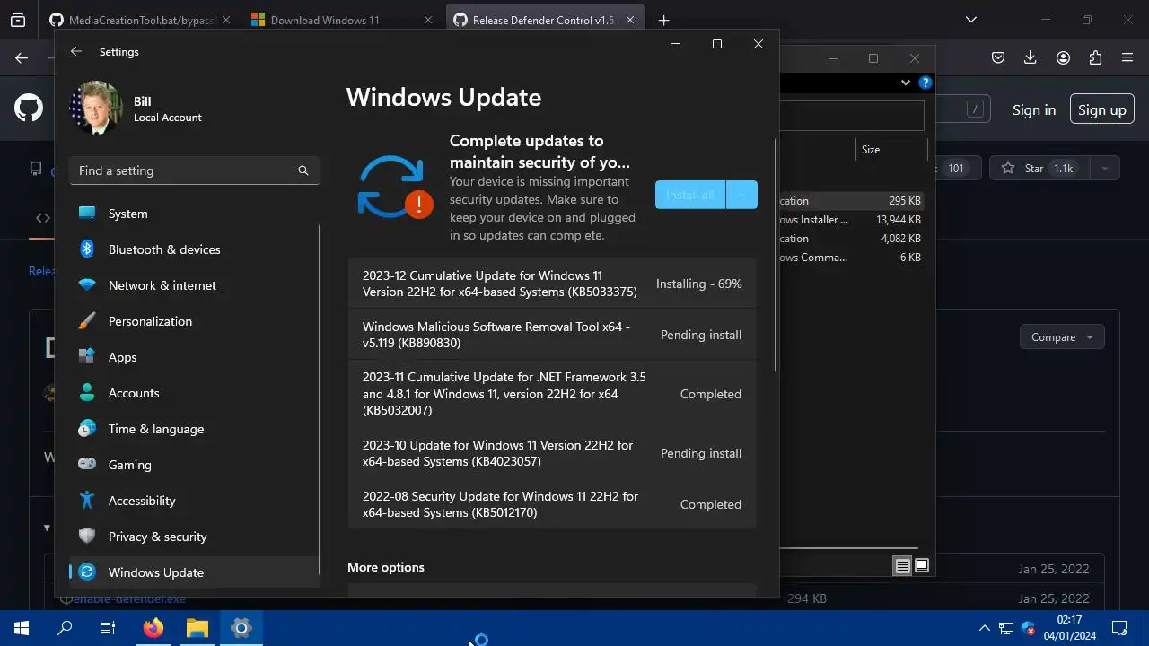This screenshot has width=1149, height=646.
Task: Open Personalization settings category
Action: coord(194,321)
